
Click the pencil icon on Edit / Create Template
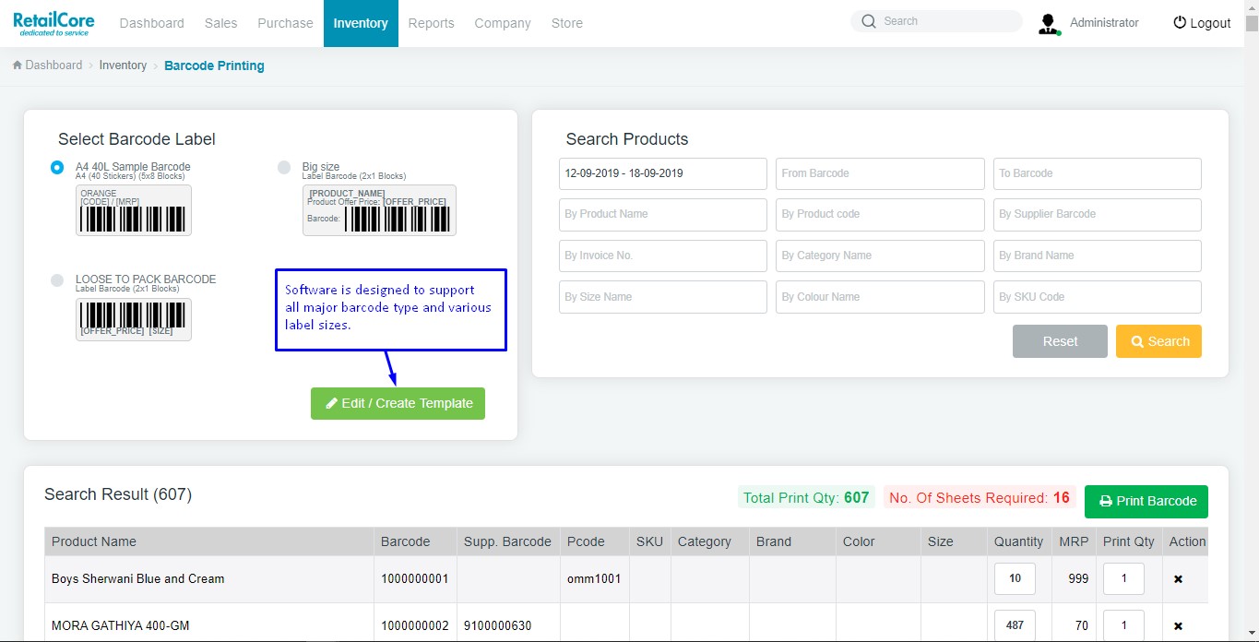(x=331, y=403)
